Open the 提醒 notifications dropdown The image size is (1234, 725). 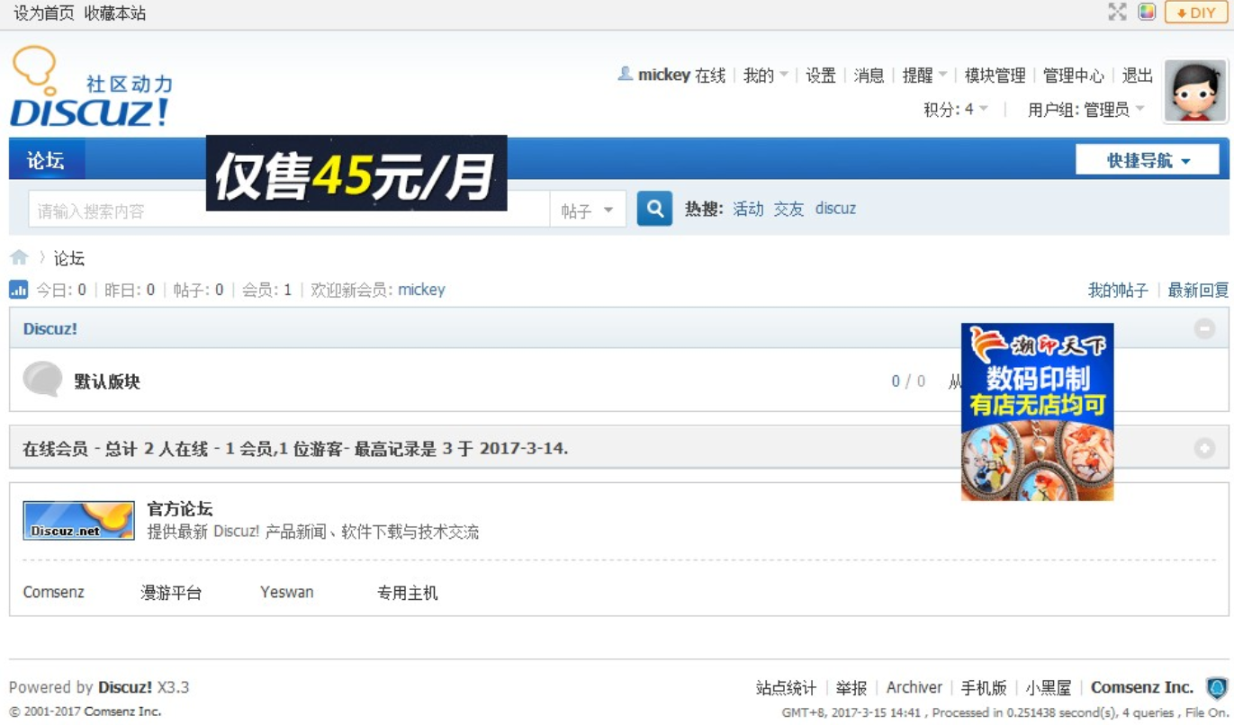tap(924, 76)
